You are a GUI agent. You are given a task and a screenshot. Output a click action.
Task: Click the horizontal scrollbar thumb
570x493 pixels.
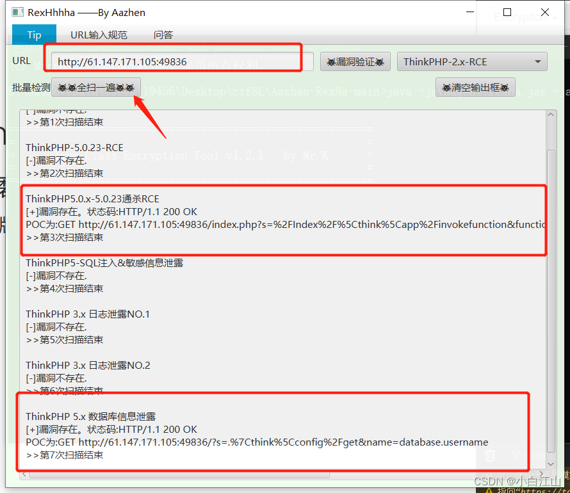point(179,474)
